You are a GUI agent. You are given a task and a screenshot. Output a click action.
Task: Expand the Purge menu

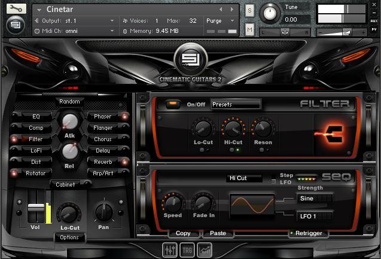(x=221, y=20)
